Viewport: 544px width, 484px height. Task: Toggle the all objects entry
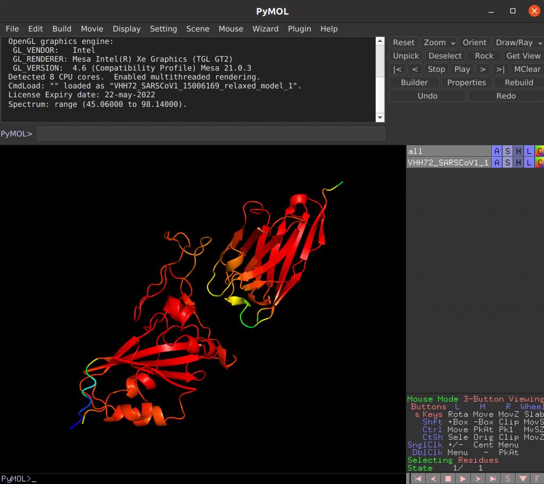[448, 151]
